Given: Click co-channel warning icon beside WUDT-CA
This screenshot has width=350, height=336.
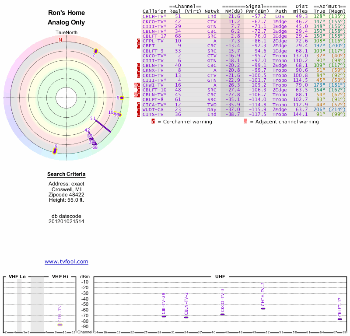Looking at the screenshot, I should click(x=139, y=109).
